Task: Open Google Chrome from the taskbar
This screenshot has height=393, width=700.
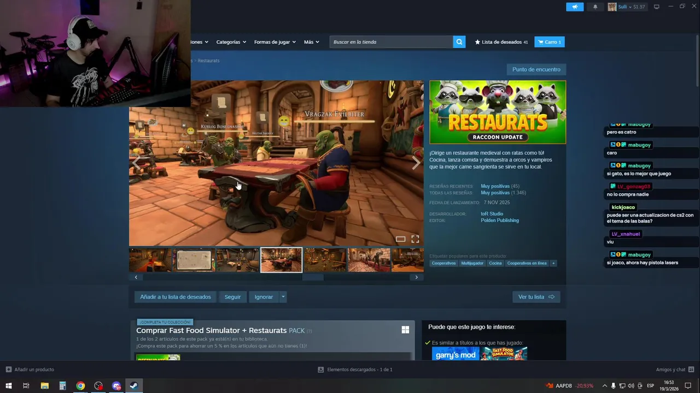Action: click(x=80, y=386)
